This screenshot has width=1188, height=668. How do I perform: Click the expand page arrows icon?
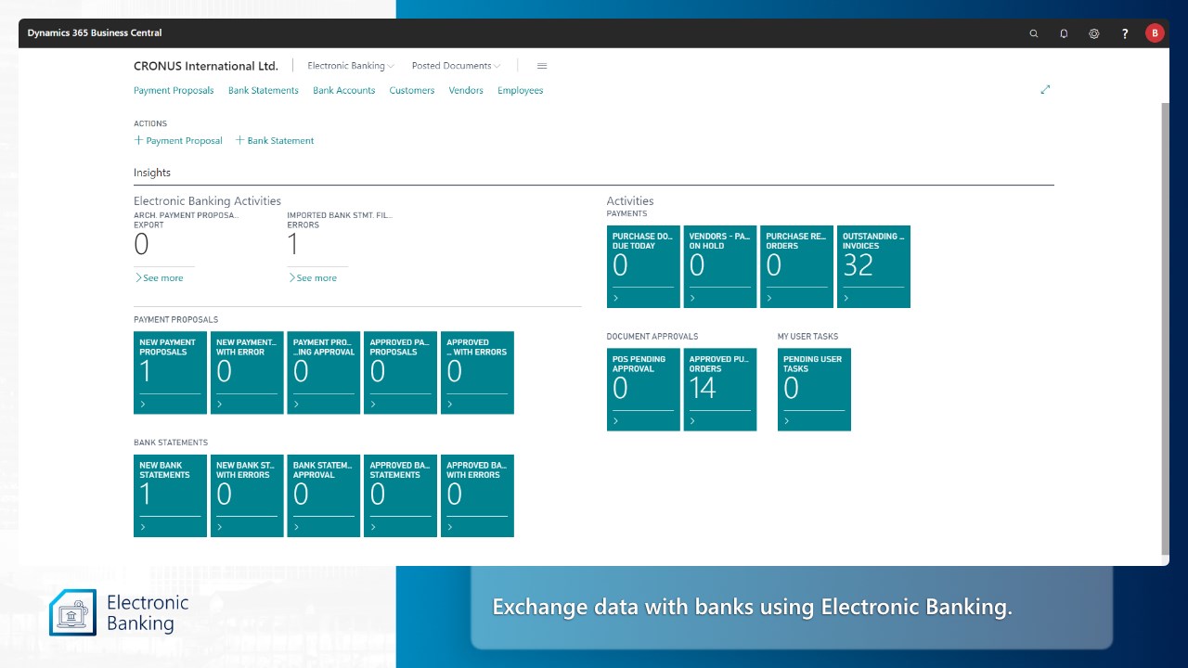coord(1045,90)
